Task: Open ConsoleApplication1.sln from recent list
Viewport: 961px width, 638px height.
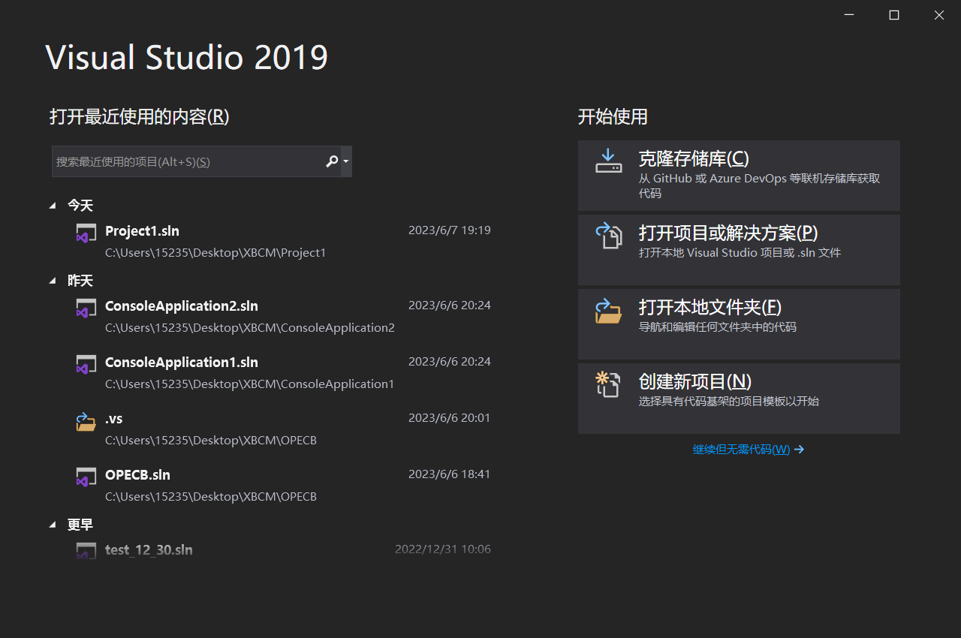Action: click(x=182, y=362)
